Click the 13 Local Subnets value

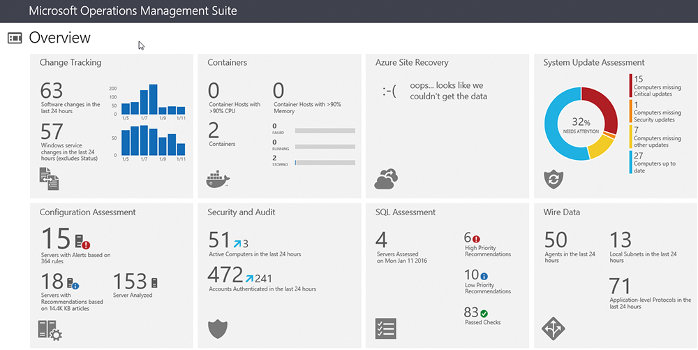621,240
